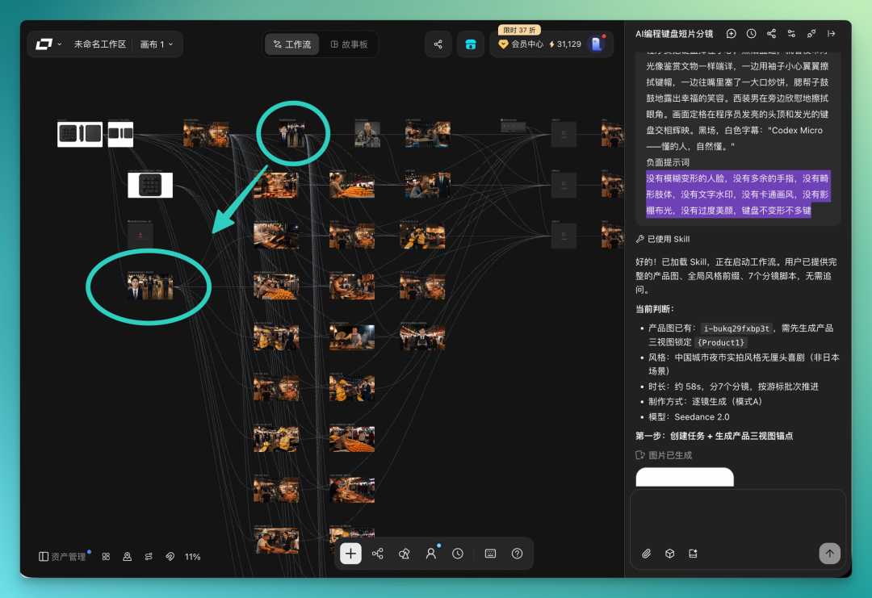This screenshot has width=872, height=598.
Task: Open the teal store icon
Action: pos(471,44)
